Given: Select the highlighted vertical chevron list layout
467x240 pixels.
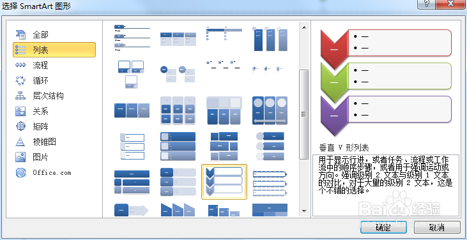Looking at the screenshot, I should 224,182.
